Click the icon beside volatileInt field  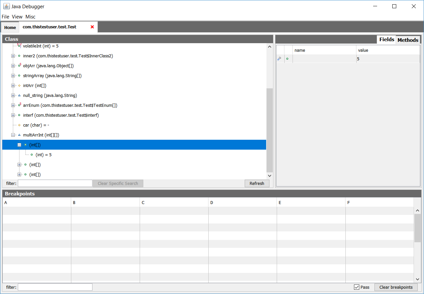coord(19,46)
